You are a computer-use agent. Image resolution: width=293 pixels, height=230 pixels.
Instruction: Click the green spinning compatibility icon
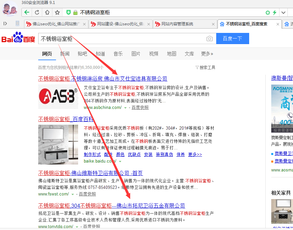click(268, 13)
